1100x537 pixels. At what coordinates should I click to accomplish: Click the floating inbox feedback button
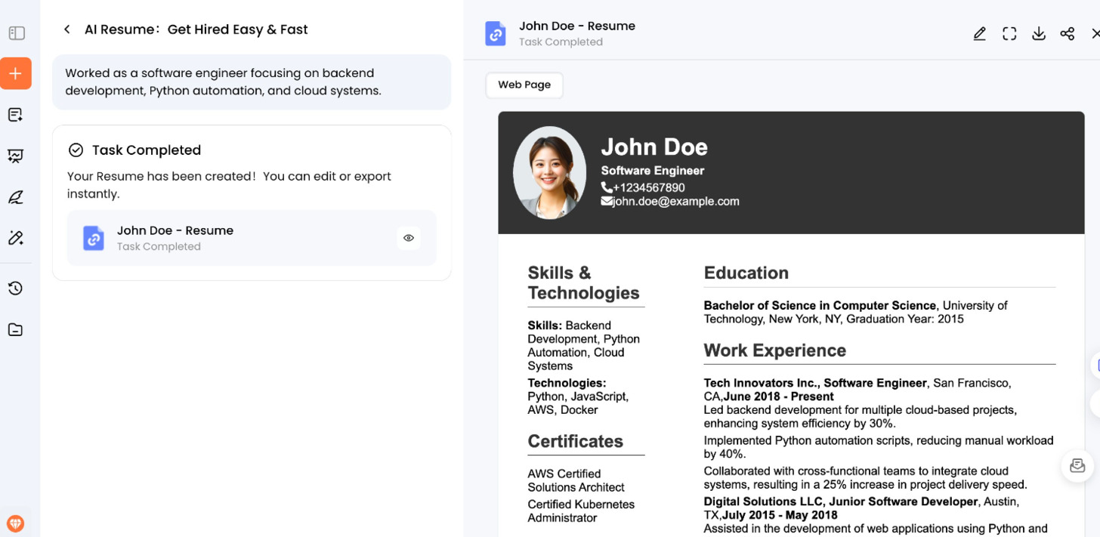(x=1077, y=466)
